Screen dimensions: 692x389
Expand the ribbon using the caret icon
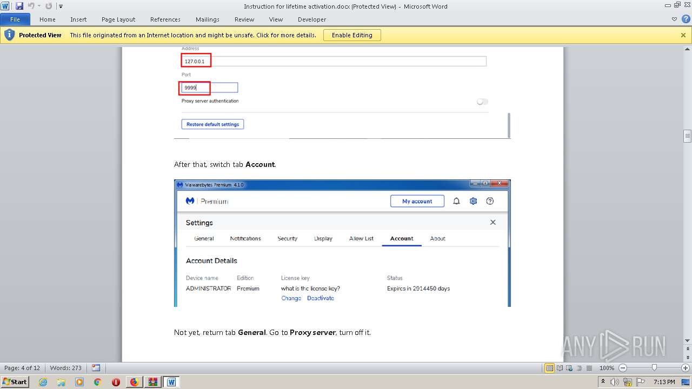[x=674, y=19]
